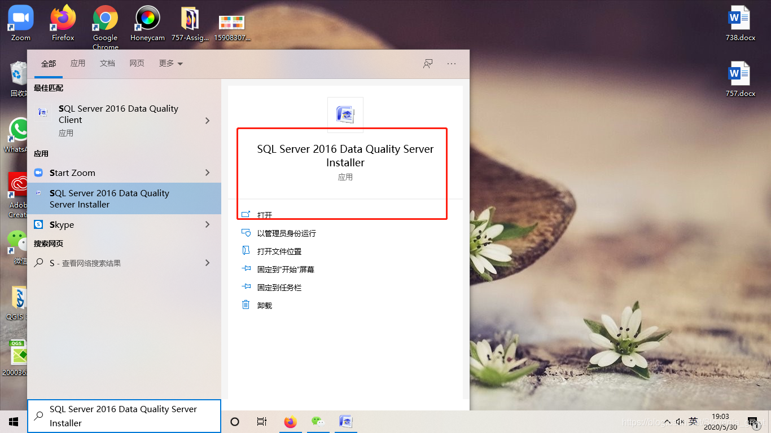Image resolution: width=771 pixels, height=433 pixels.
Task: Open the Zoom desktop shortcut
Action: 21,23
